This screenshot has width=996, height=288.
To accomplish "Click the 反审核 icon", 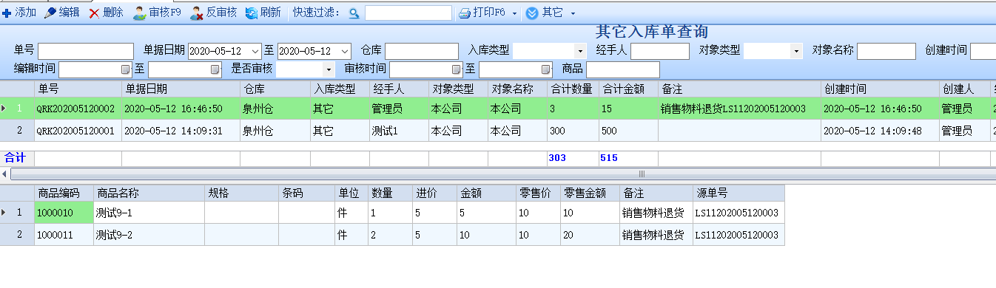I will [196, 13].
